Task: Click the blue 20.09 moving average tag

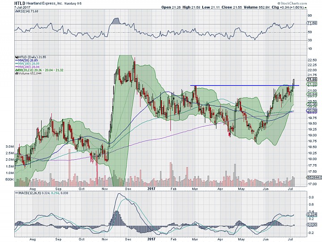Action: pos(312,110)
